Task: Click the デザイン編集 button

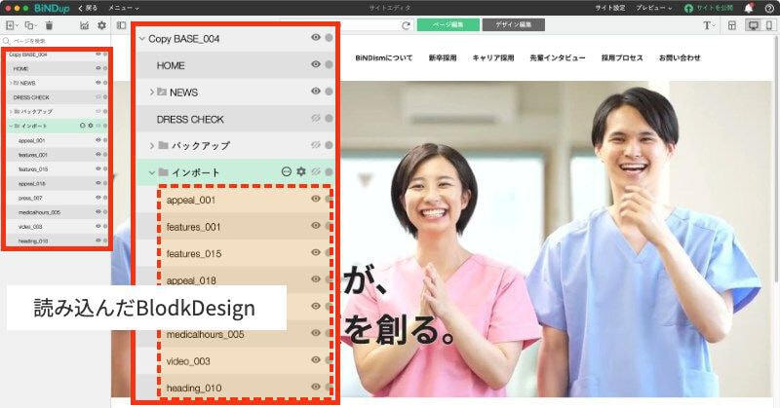Action: pyautogui.click(x=513, y=23)
